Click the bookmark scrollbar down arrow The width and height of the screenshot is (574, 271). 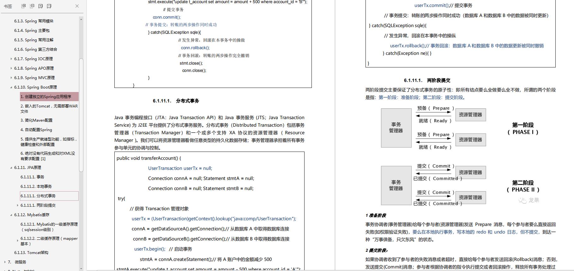coord(81,268)
